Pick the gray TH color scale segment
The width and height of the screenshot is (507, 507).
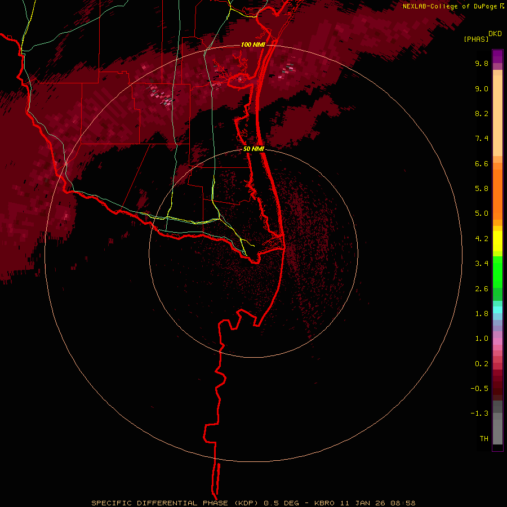[497, 429]
